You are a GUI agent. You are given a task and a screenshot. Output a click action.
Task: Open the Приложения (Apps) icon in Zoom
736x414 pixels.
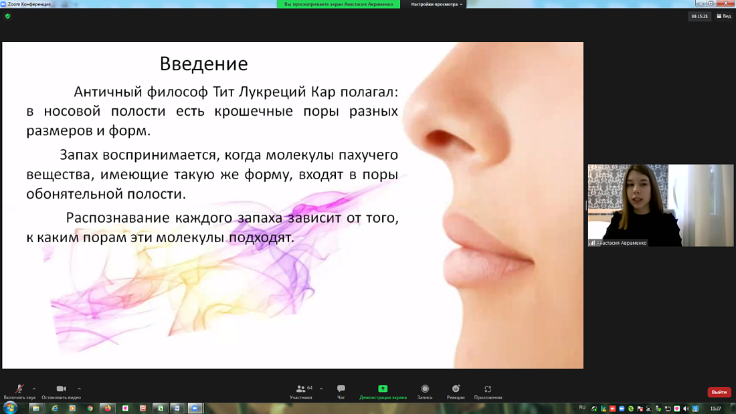pos(487,390)
